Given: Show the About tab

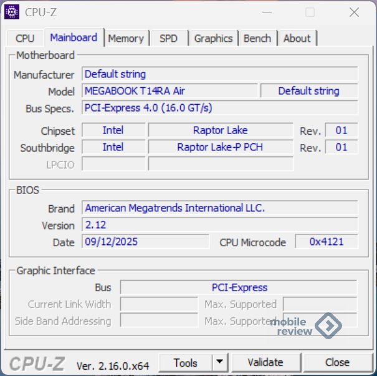Looking at the screenshot, I should pyautogui.click(x=297, y=39).
